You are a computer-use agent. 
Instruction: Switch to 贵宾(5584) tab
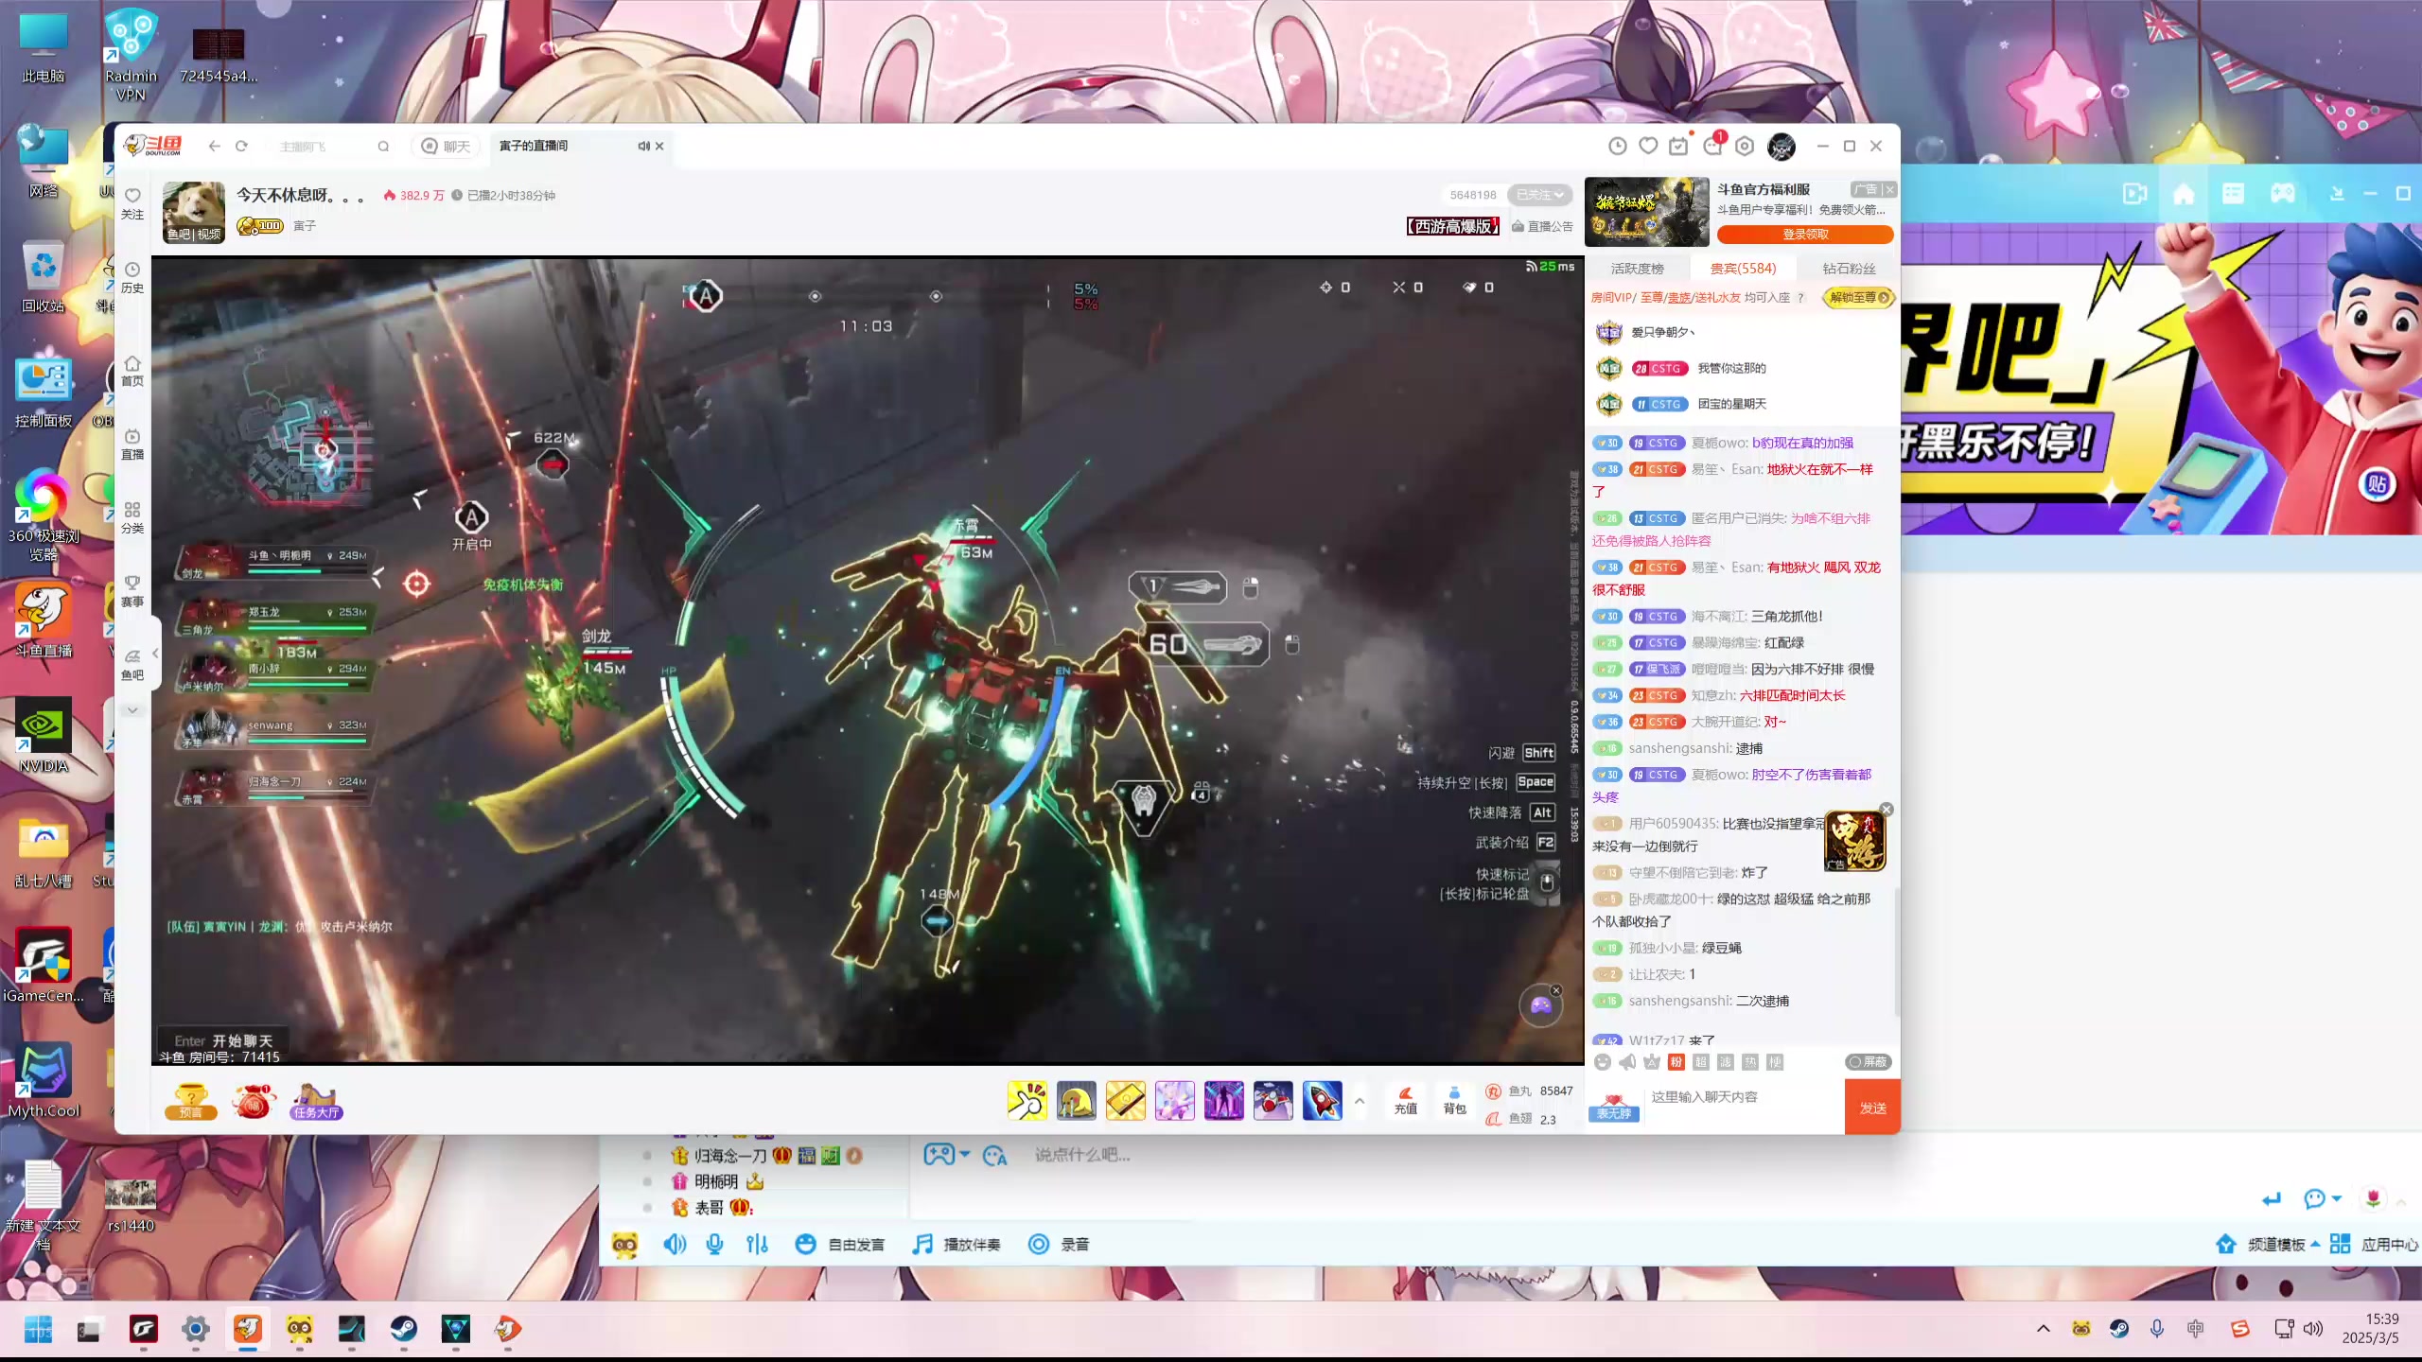pyautogui.click(x=1743, y=269)
